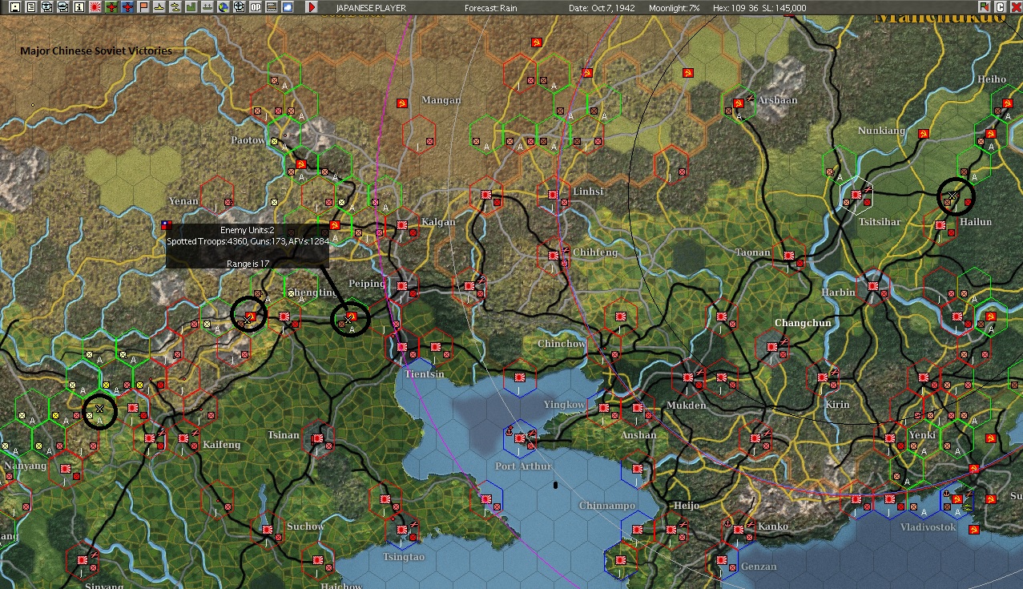
Task: Click the Peiping city label
Action: 367,284
